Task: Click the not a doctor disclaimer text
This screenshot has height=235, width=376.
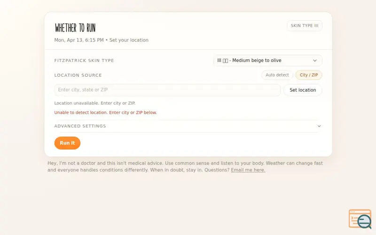Action: click(x=185, y=167)
